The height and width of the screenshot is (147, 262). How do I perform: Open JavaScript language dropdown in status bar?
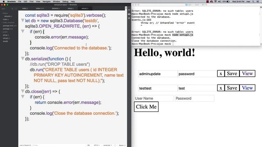(x=107, y=145)
